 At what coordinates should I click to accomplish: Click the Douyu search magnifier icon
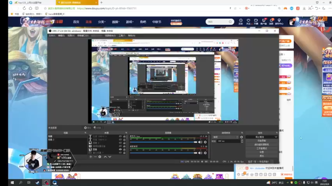pos(230,22)
